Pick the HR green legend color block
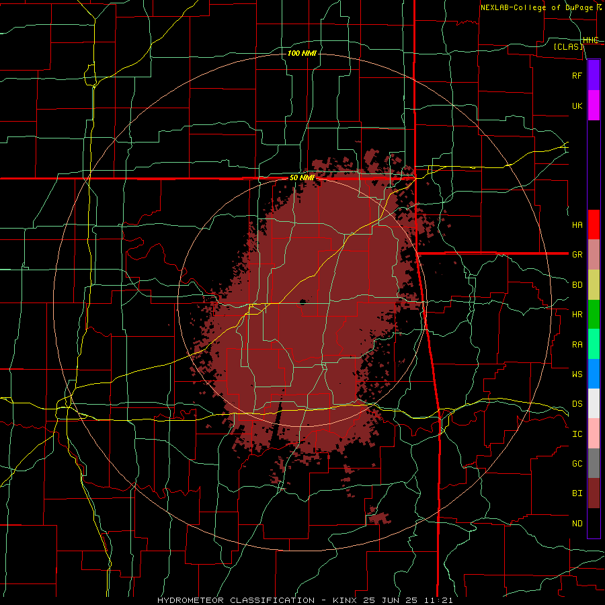The width and height of the screenshot is (605, 605). pos(594,314)
